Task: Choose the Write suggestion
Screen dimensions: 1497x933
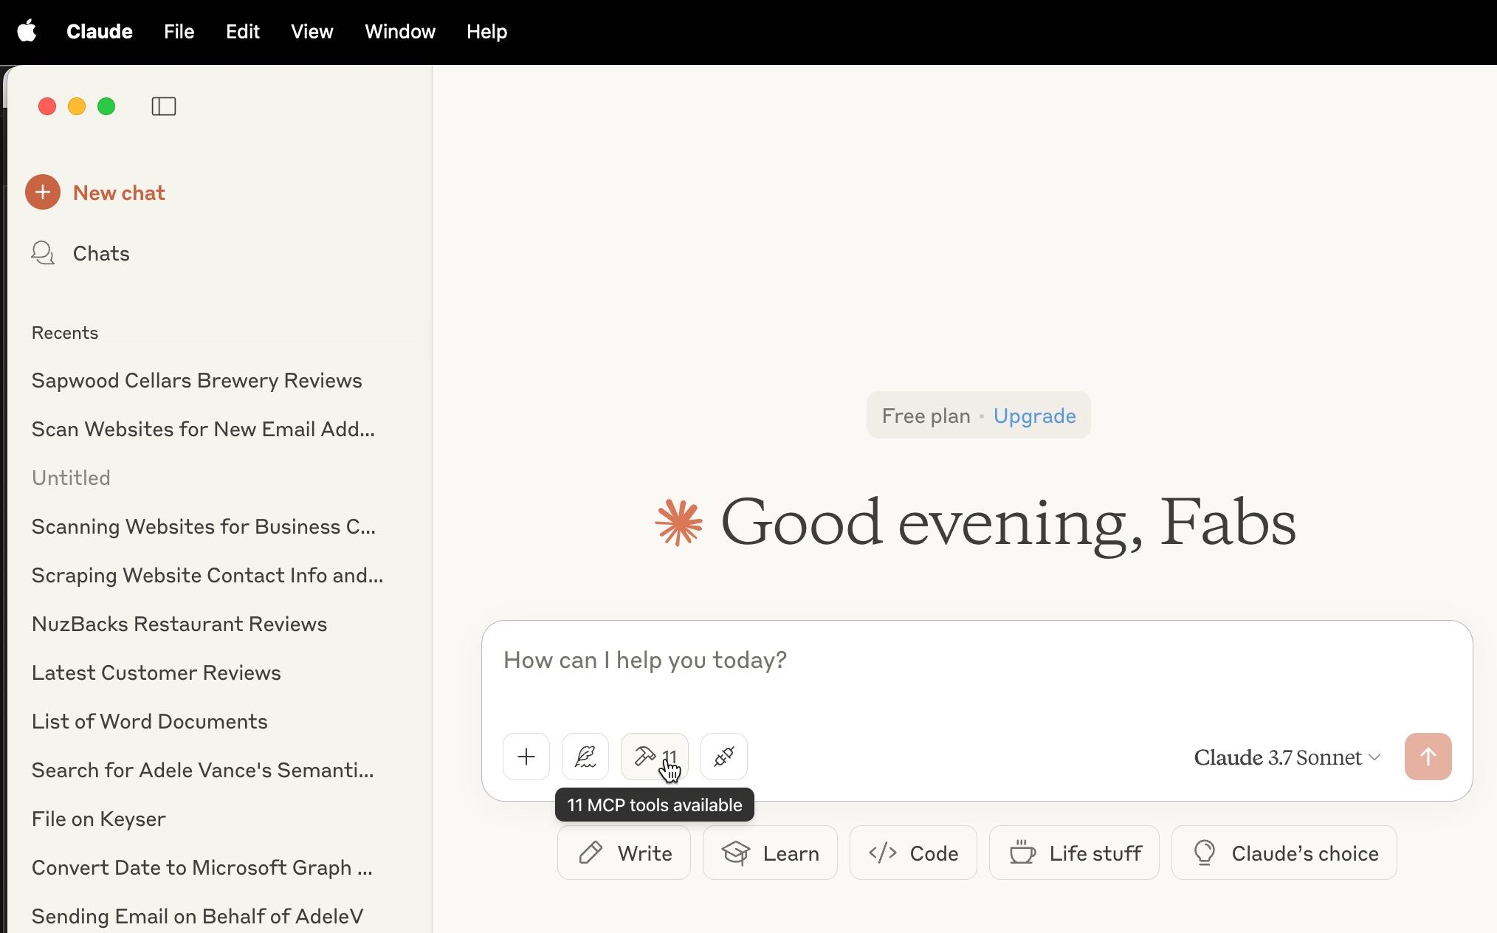Action: pyautogui.click(x=624, y=853)
